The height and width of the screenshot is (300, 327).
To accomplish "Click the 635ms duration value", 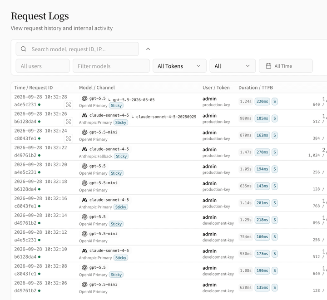I will (x=245, y=186).
